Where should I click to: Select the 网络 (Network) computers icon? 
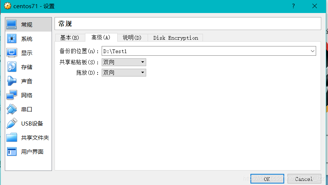click(12, 95)
